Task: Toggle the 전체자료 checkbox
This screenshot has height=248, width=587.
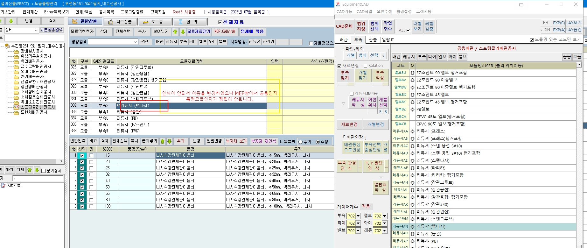Action: pyautogui.click(x=220, y=22)
